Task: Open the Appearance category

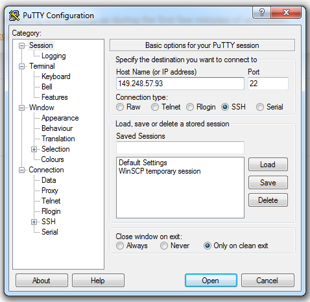Action: coord(60,118)
